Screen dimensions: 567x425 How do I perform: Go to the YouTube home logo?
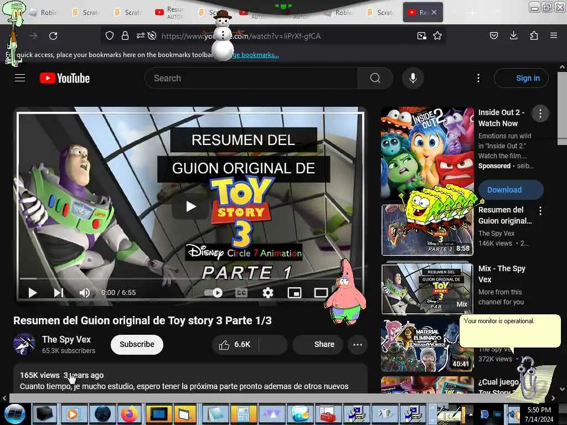[x=65, y=78]
